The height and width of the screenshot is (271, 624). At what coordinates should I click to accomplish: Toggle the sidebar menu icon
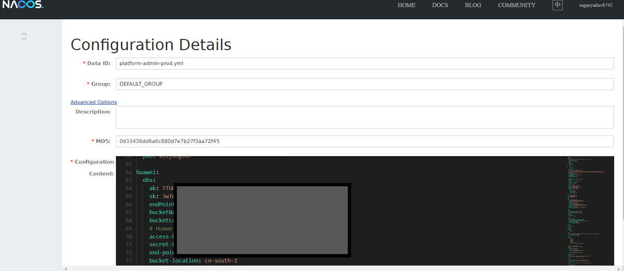click(24, 36)
